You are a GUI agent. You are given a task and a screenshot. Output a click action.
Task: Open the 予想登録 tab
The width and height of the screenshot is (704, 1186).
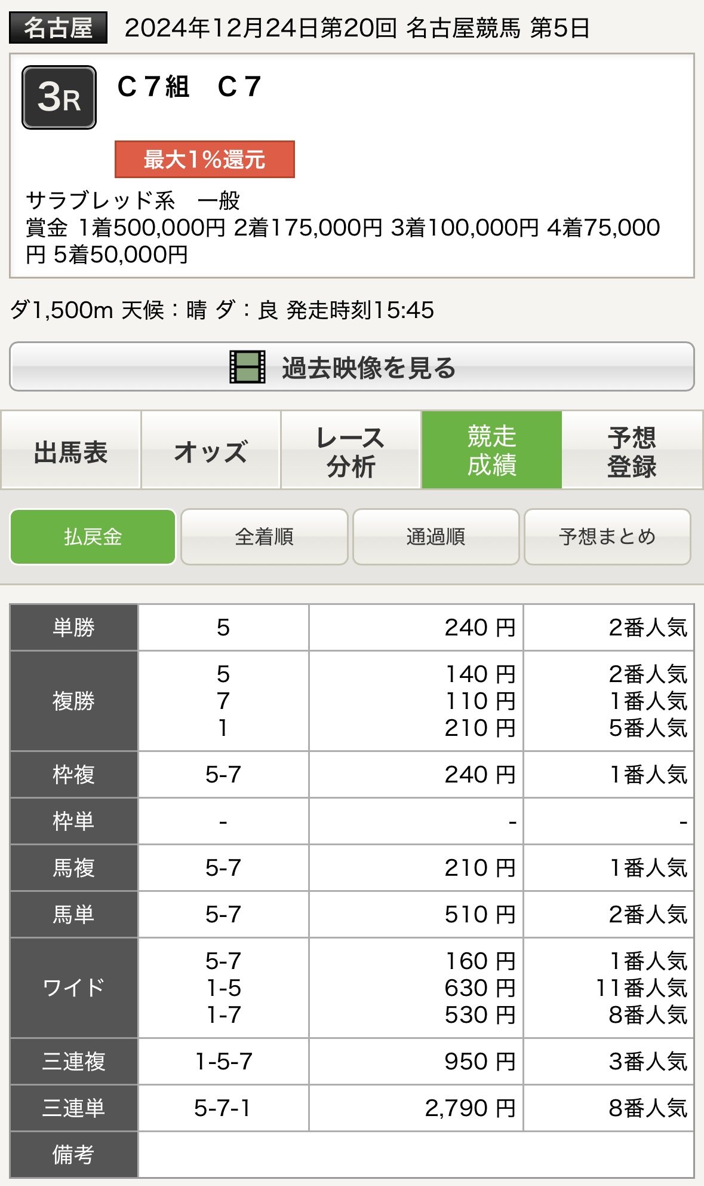pyautogui.click(x=632, y=450)
